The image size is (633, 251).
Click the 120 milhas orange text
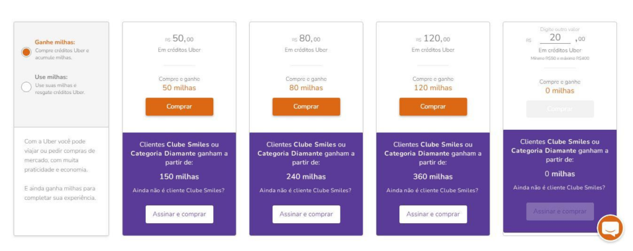click(433, 88)
